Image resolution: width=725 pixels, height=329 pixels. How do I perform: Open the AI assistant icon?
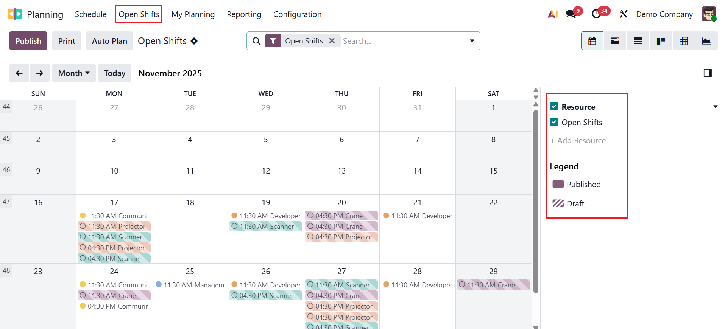(553, 14)
